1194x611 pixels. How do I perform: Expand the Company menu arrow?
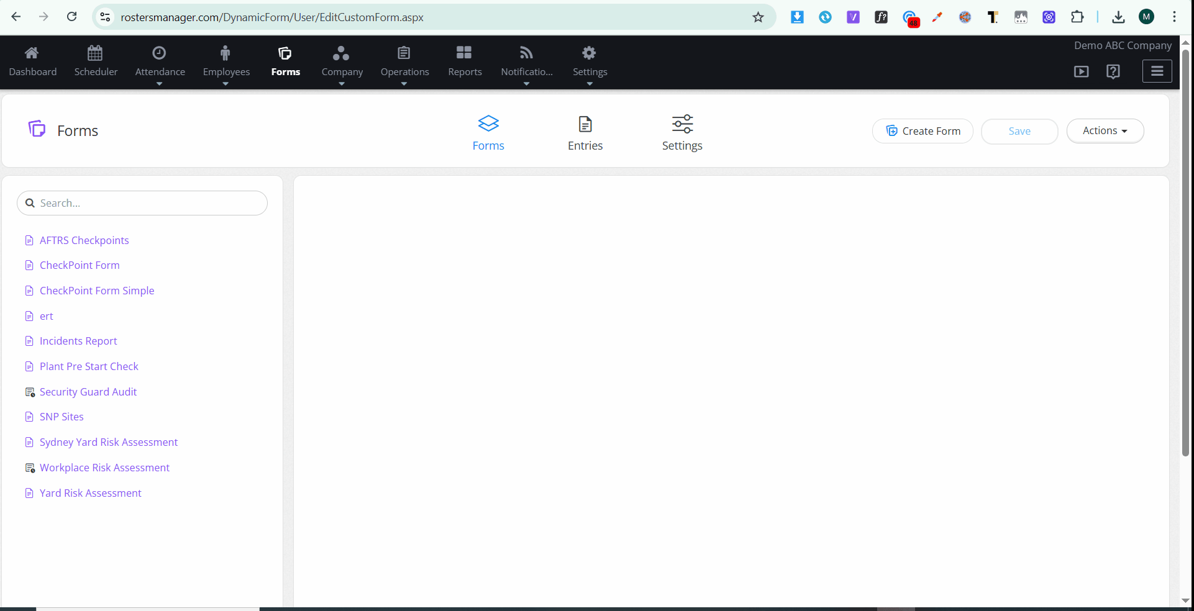point(342,84)
